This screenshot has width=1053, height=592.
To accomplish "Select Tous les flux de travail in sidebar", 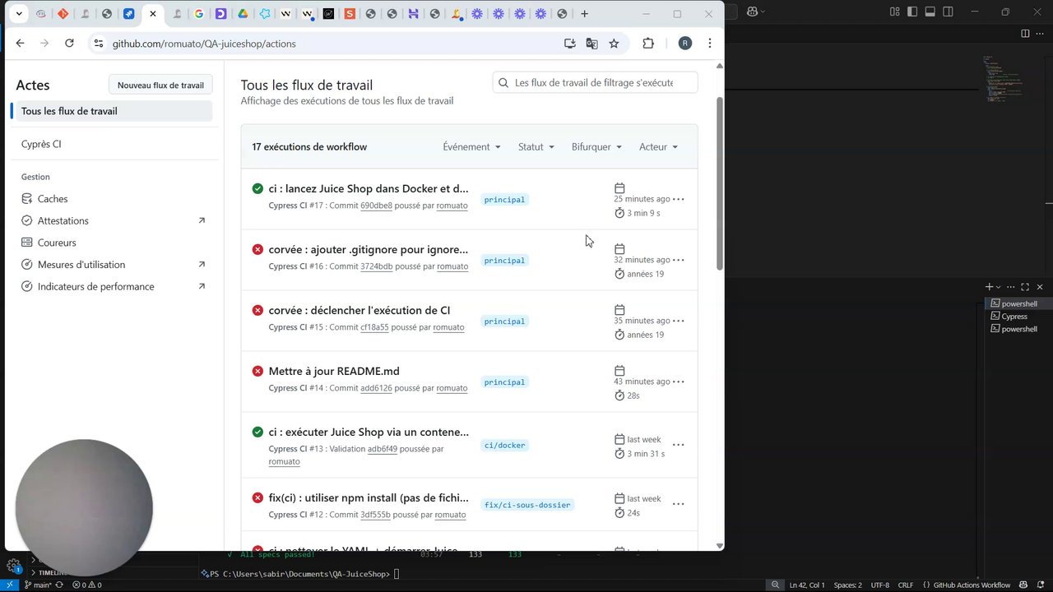I will point(112,111).
